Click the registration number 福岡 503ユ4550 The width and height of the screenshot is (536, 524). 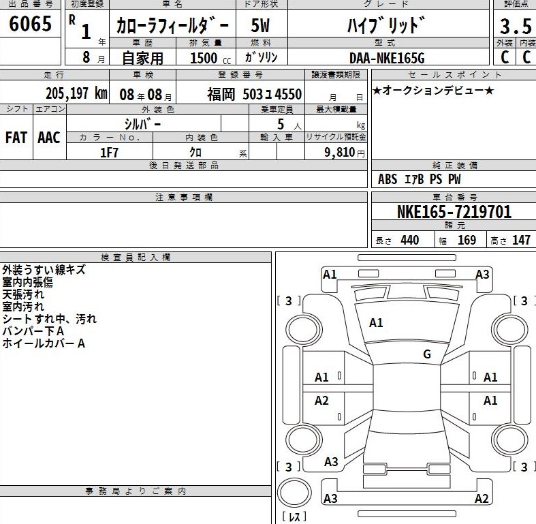point(255,94)
